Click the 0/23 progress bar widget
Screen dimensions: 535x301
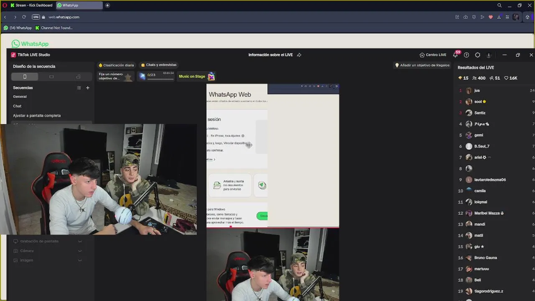tap(157, 76)
